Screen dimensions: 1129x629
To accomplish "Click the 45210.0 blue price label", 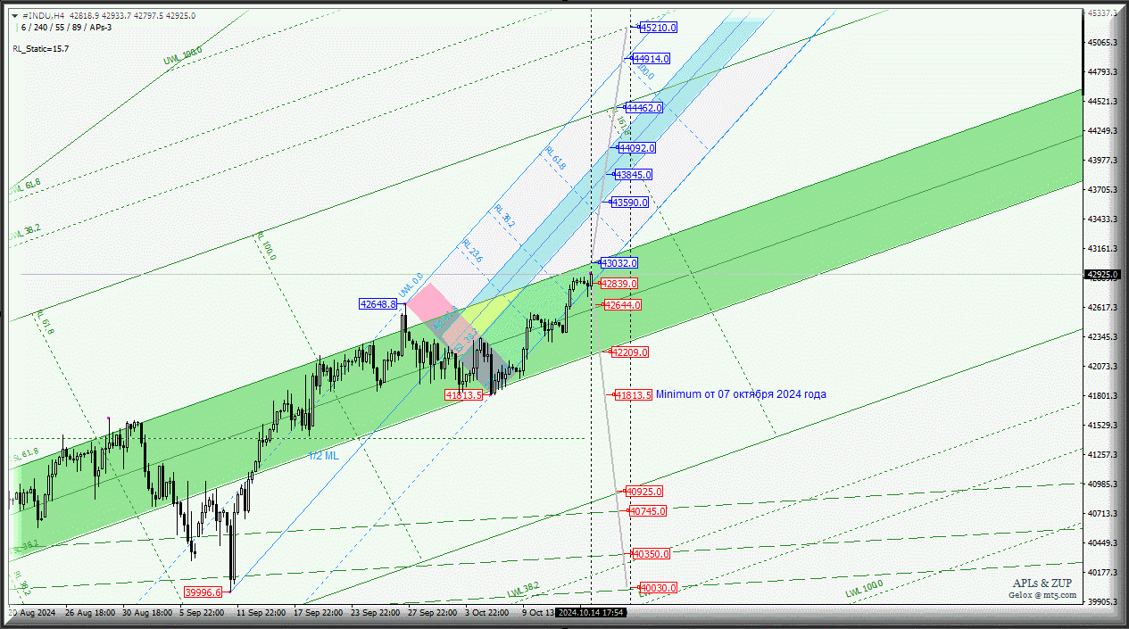I will (658, 28).
